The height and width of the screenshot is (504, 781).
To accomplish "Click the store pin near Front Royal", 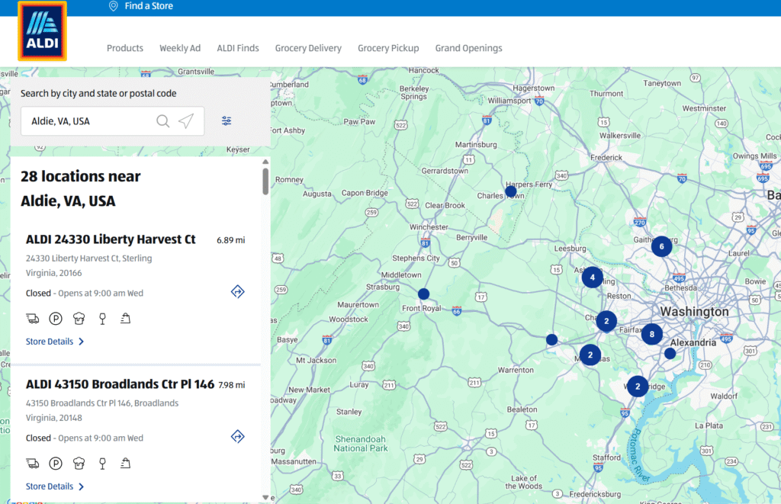I will point(423,294).
